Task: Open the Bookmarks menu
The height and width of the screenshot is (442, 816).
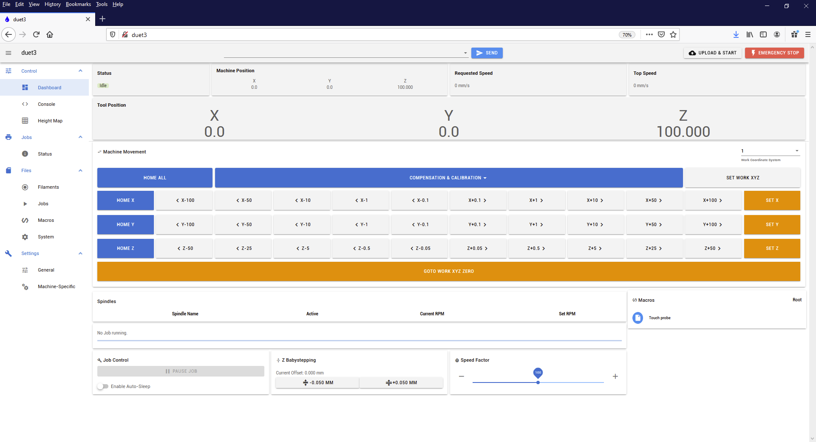Action: pos(78,4)
